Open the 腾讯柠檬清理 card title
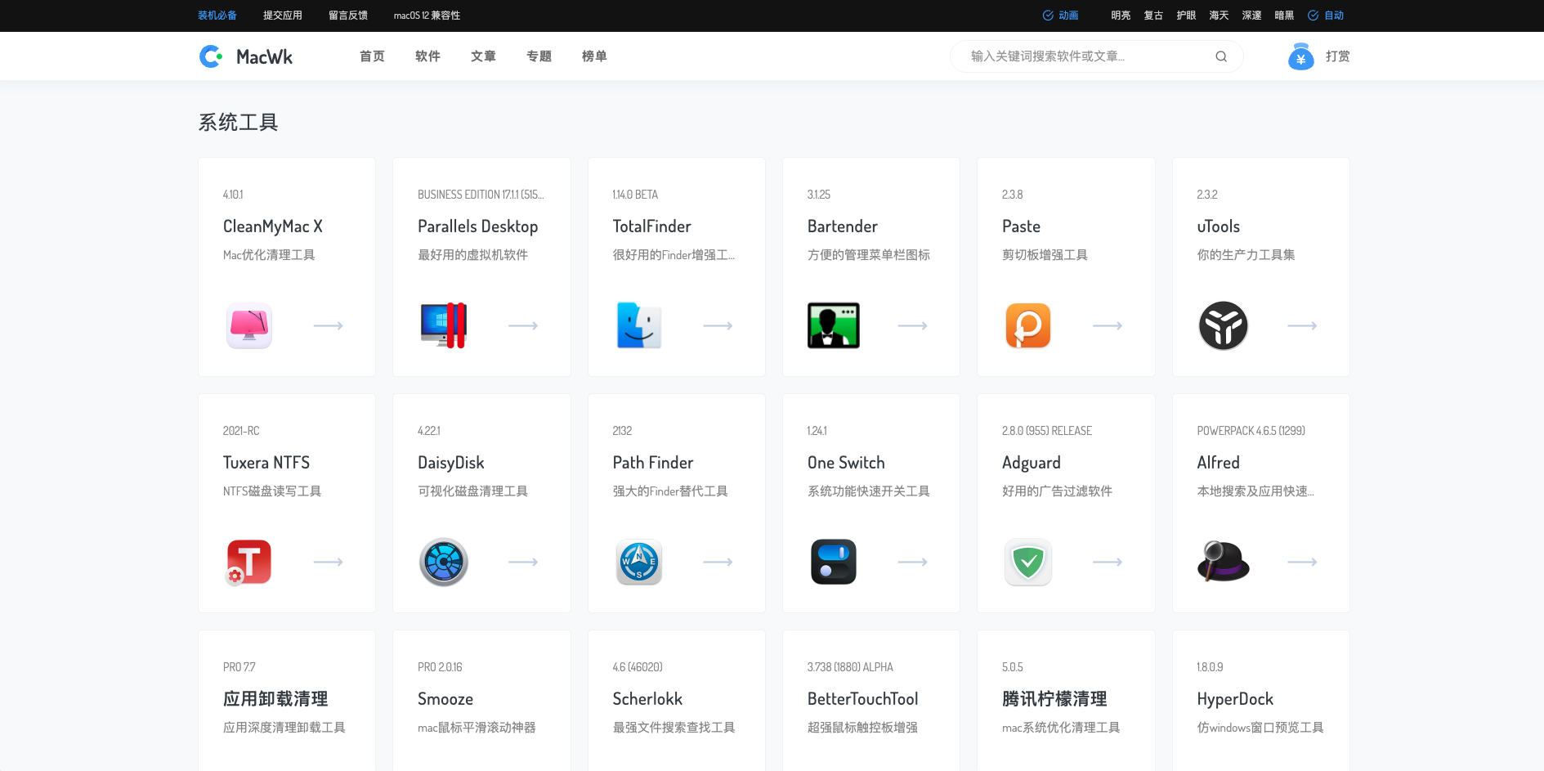 [x=1054, y=699]
